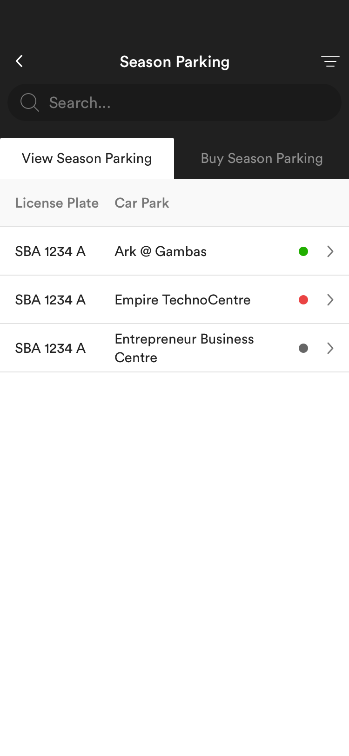Click the License Plate column header
The image size is (349, 756).
point(57,203)
